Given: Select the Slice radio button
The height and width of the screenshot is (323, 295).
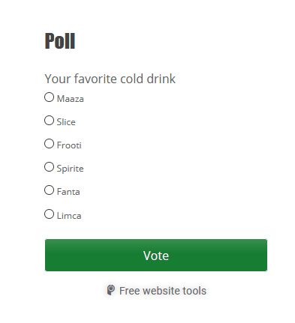Looking at the screenshot, I should (x=49, y=121).
